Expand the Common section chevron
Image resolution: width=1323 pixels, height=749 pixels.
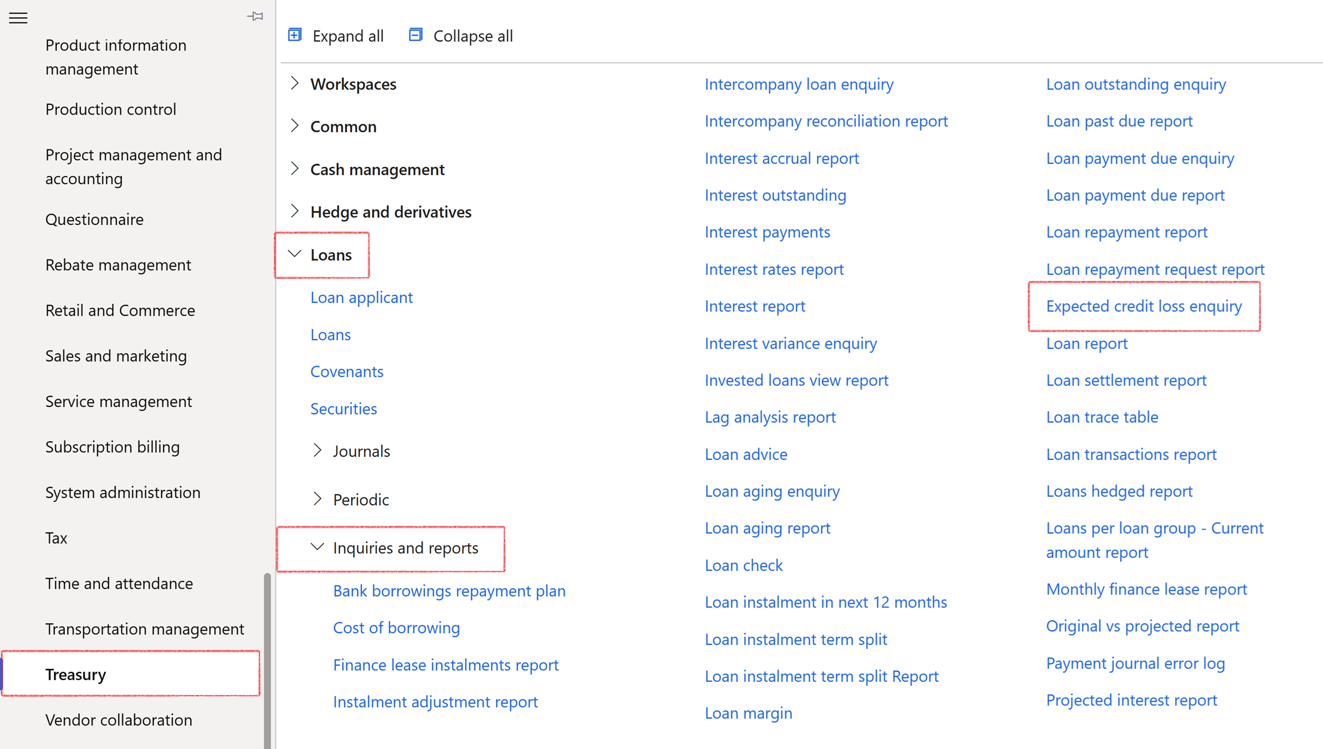[295, 126]
